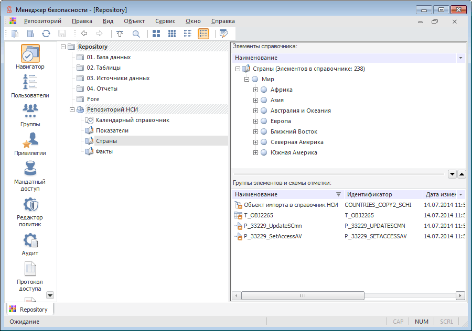Click the Refresh toolbar icon
Image resolution: width=472 pixels, height=331 pixels.
[46, 34]
